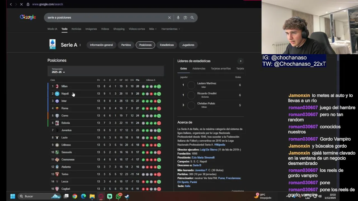Image resolution: width=358 pixels, height=201 pixels.
Task: Start voice search with microphone icon
Action: click(178, 18)
